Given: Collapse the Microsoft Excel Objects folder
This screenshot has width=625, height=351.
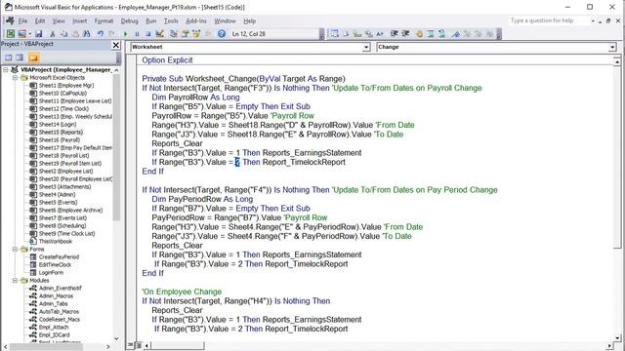Looking at the screenshot, I should tap(15, 78).
